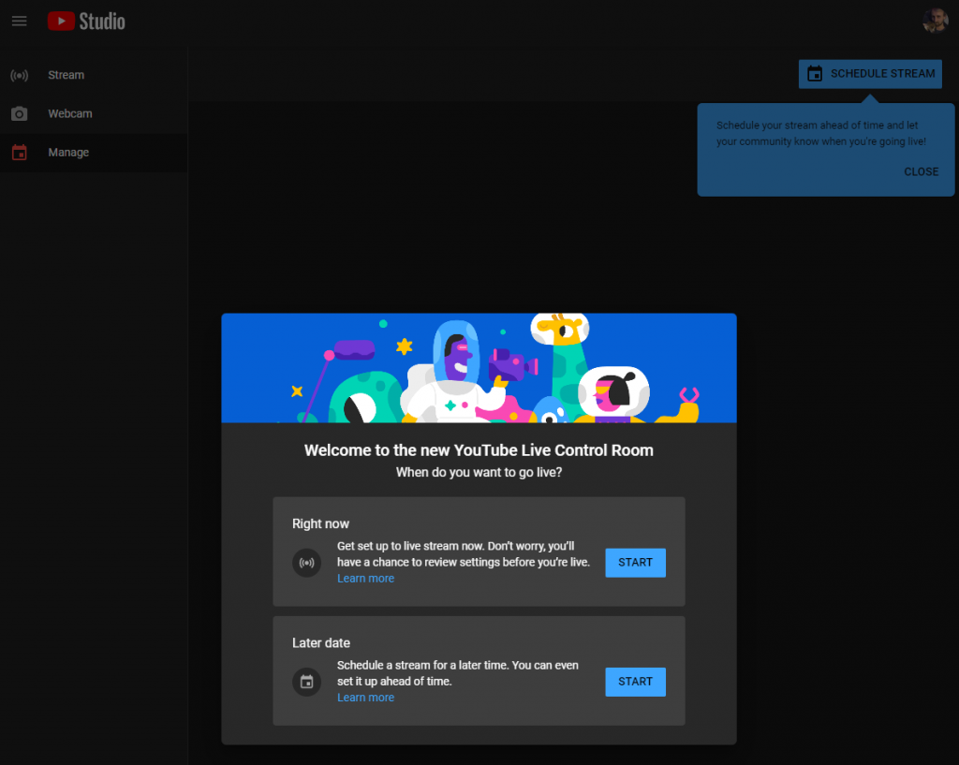This screenshot has width=959, height=765.
Task: Open Learn more under Right now
Action: [366, 579]
